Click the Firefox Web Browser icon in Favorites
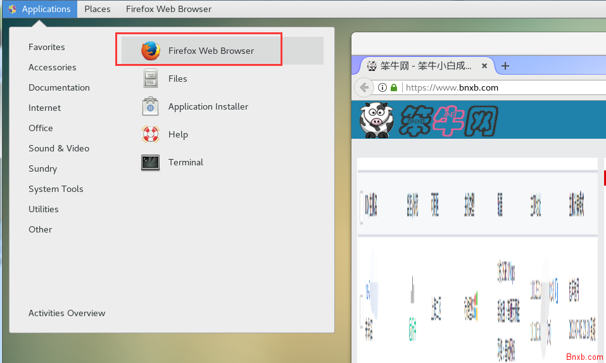 [x=151, y=51]
